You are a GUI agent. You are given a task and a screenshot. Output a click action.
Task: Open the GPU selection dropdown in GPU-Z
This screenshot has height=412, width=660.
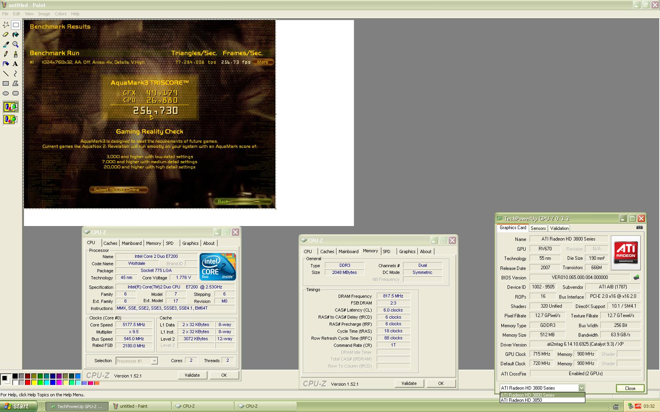click(x=581, y=388)
